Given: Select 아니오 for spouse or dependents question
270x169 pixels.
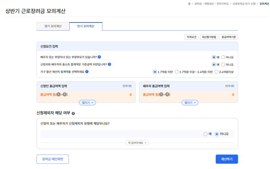Looking at the screenshot, I should (223, 57).
